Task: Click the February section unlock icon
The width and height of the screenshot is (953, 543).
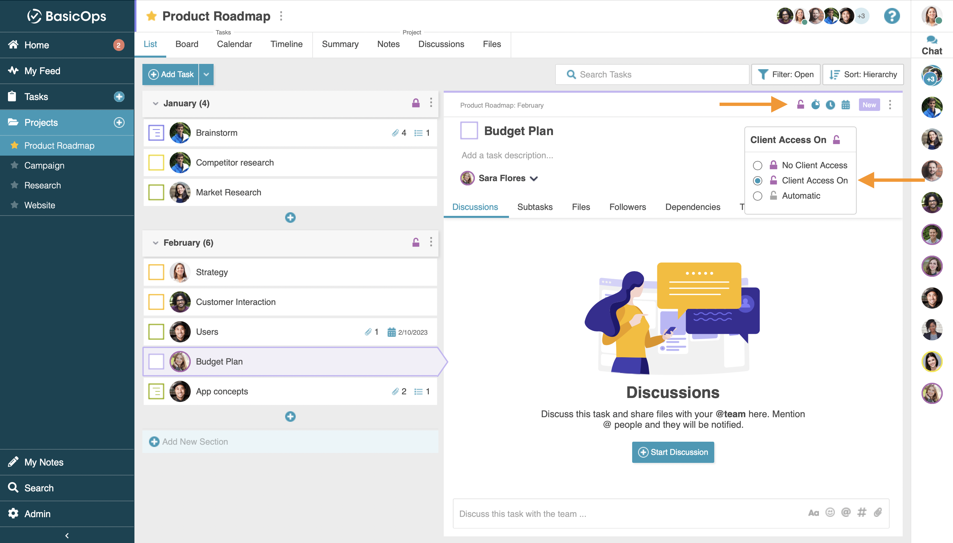Action: (x=416, y=242)
